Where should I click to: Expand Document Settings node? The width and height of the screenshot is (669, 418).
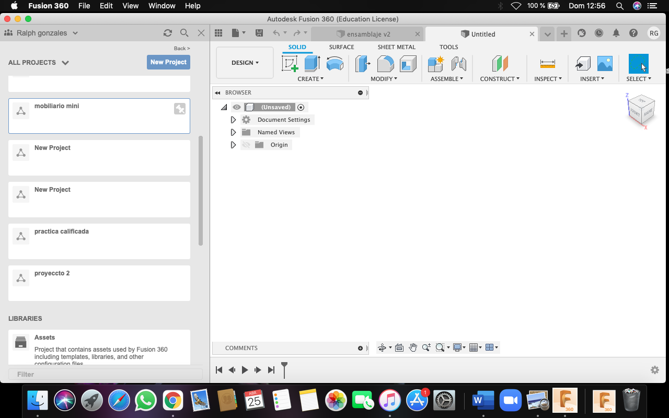pyautogui.click(x=233, y=120)
